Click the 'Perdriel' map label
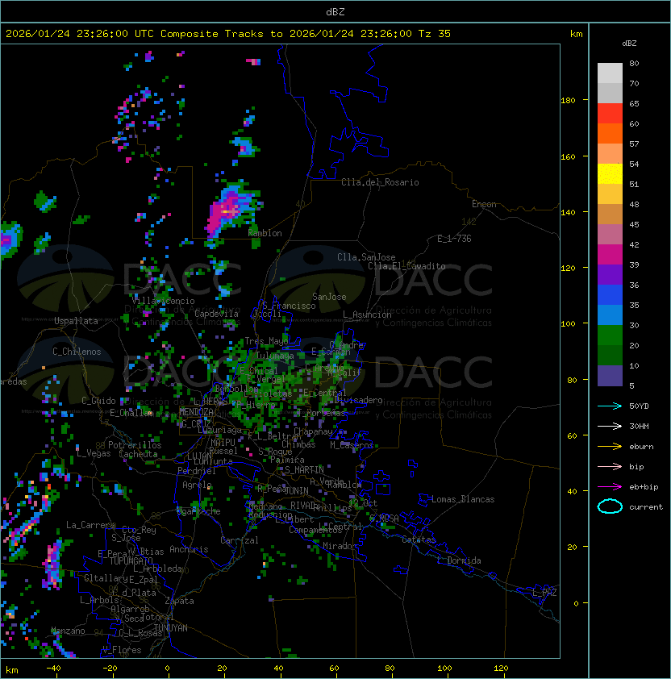The height and width of the screenshot is (679, 671). click(x=197, y=471)
